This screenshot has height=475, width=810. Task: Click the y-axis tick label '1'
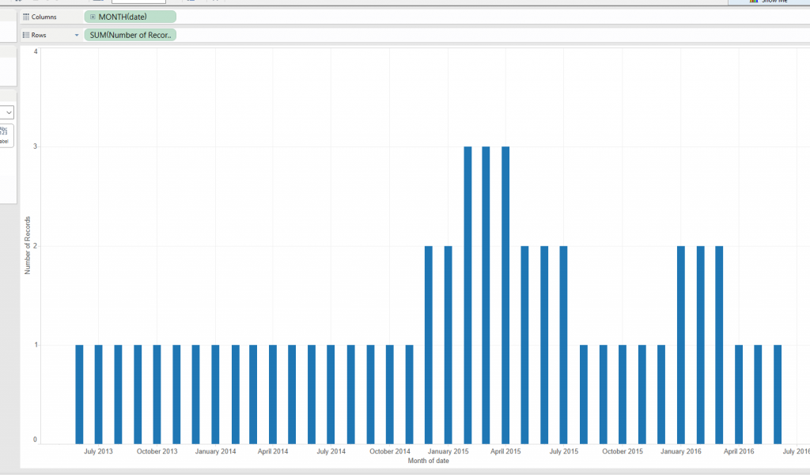[36, 344]
